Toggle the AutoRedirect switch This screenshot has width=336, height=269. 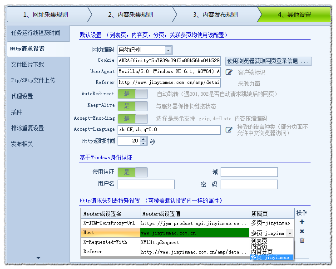[133, 94]
